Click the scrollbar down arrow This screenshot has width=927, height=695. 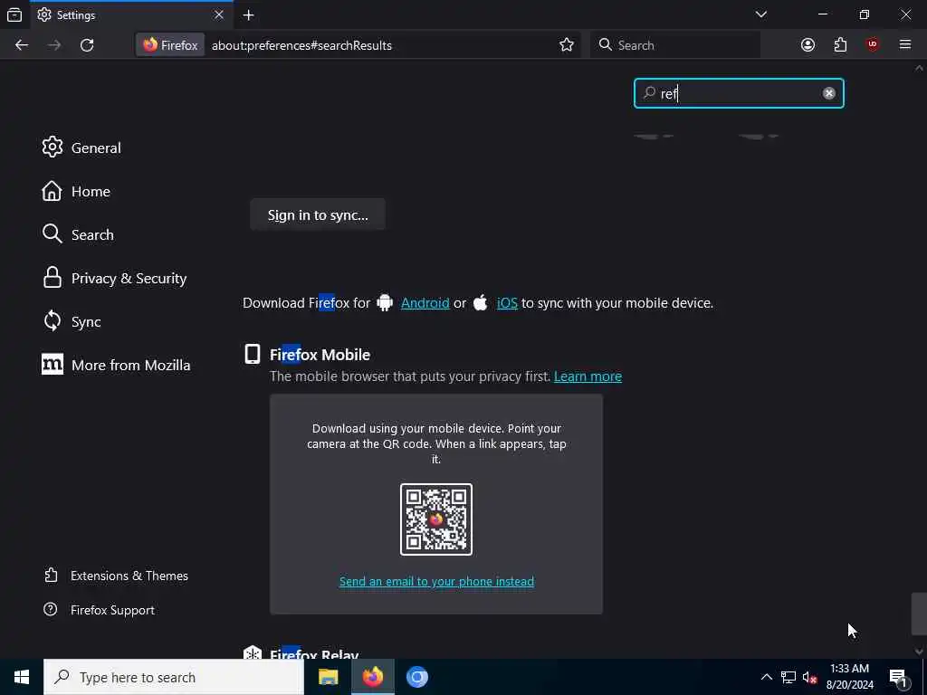tap(919, 652)
